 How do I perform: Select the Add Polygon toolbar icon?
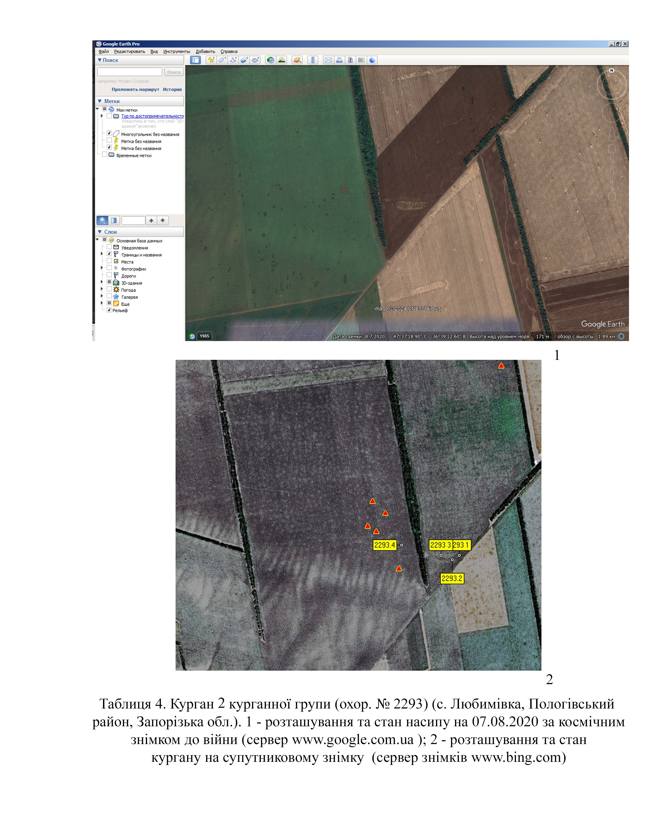coord(222,60)
